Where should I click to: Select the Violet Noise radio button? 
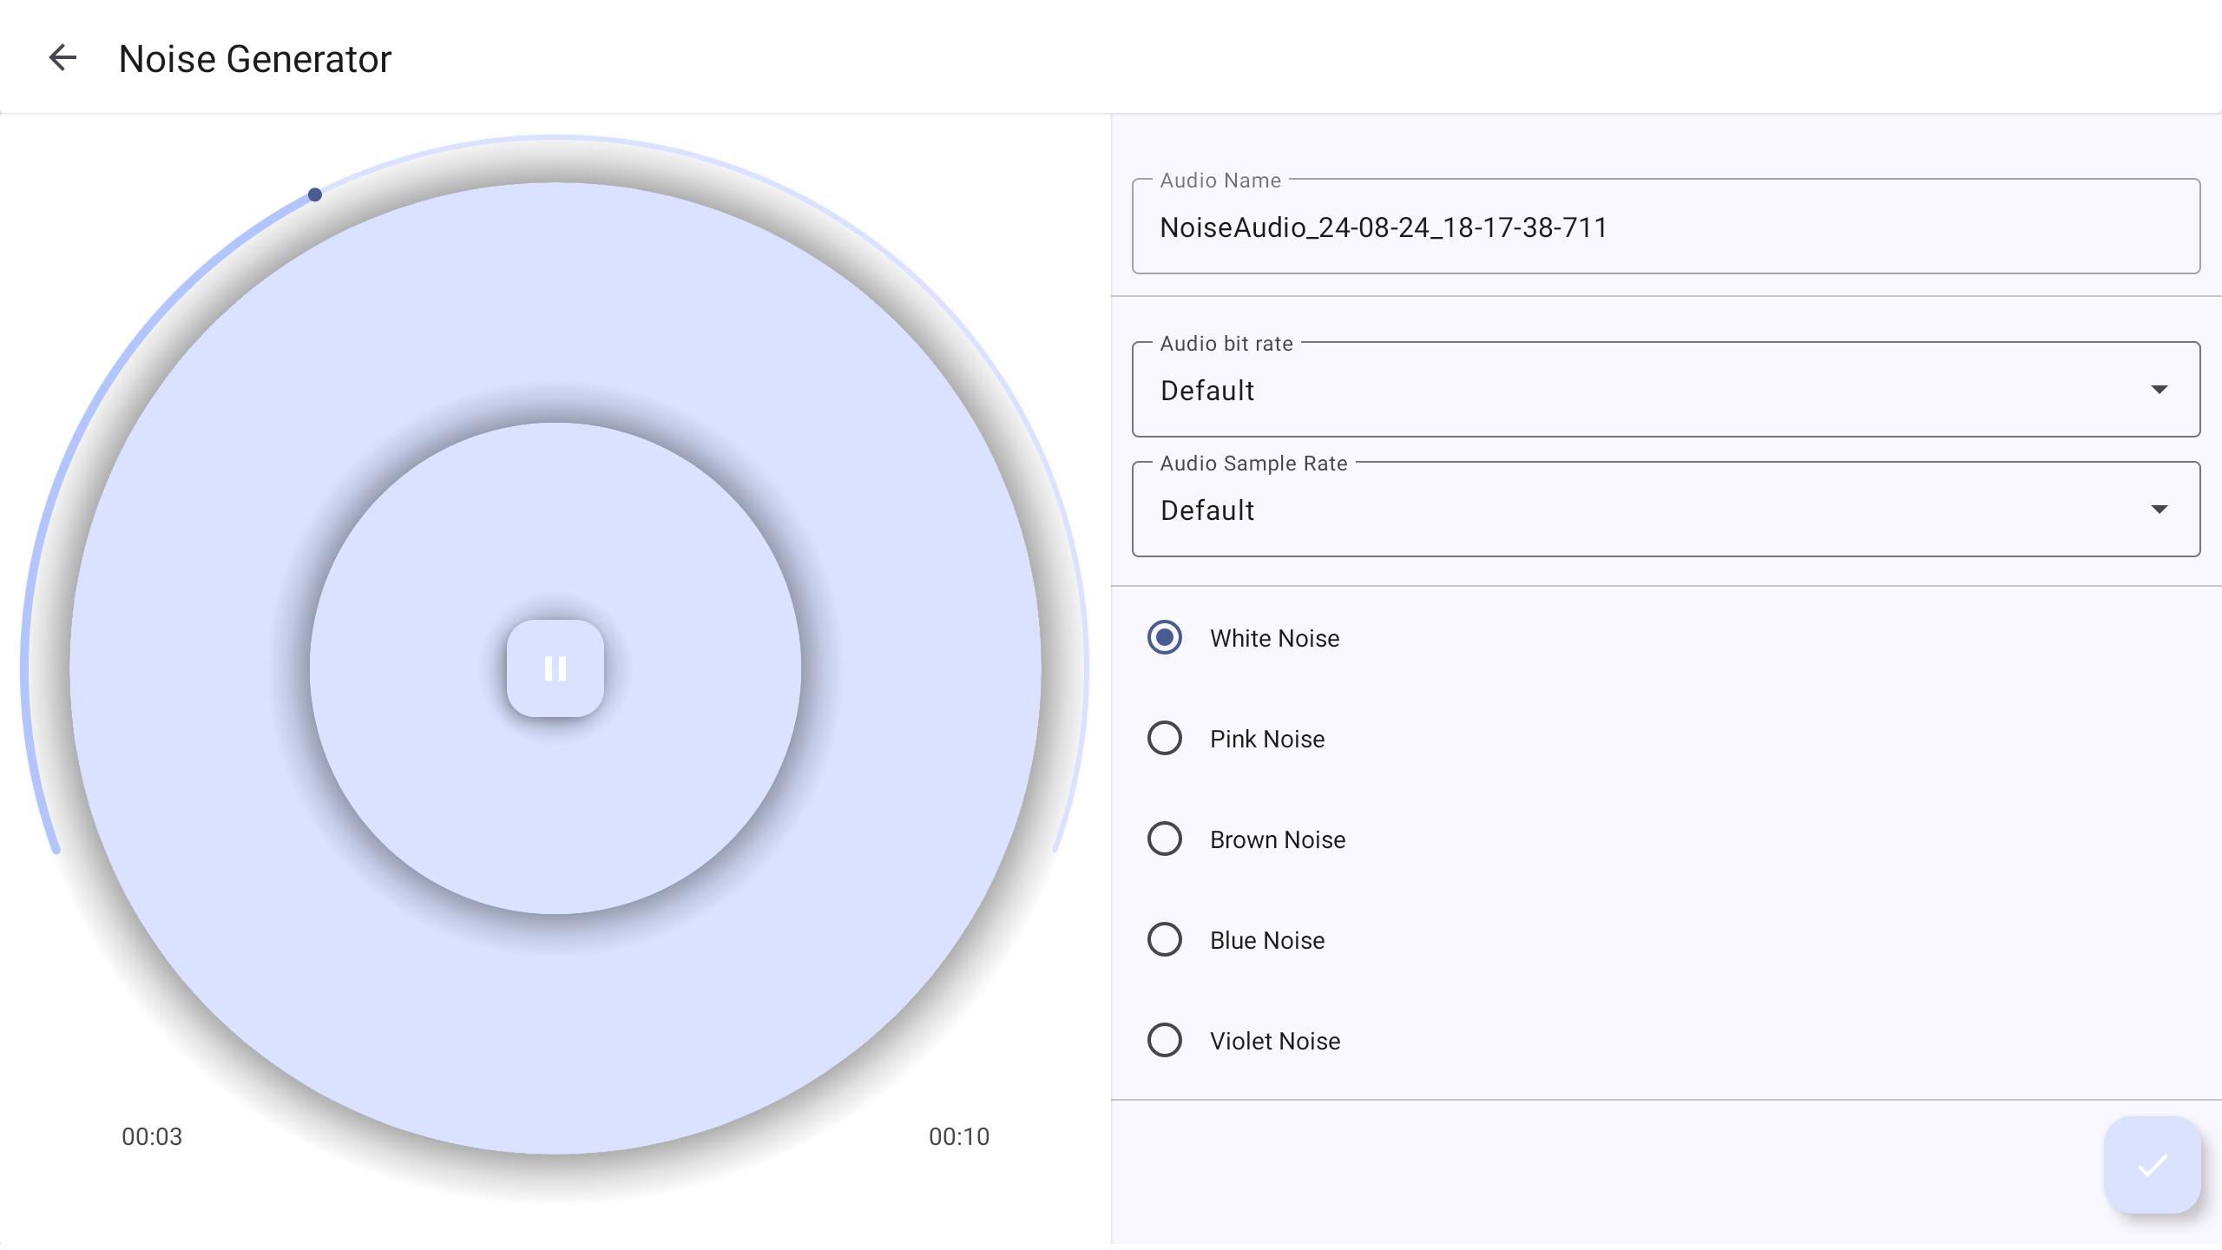(1165, 1041)
